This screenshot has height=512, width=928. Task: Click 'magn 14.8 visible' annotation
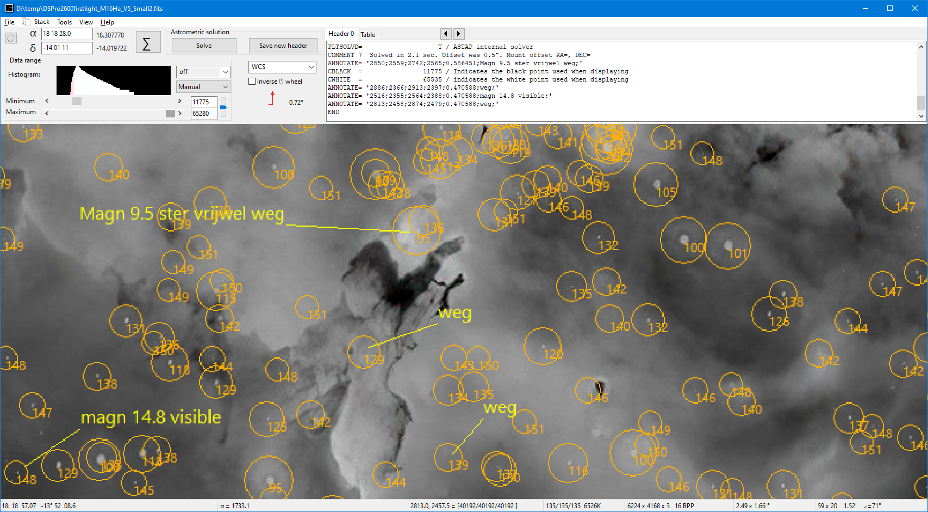click(x=151, y=417)
